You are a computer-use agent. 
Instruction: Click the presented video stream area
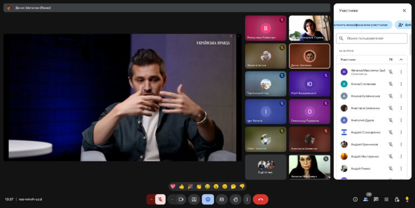tap(122, 98)
